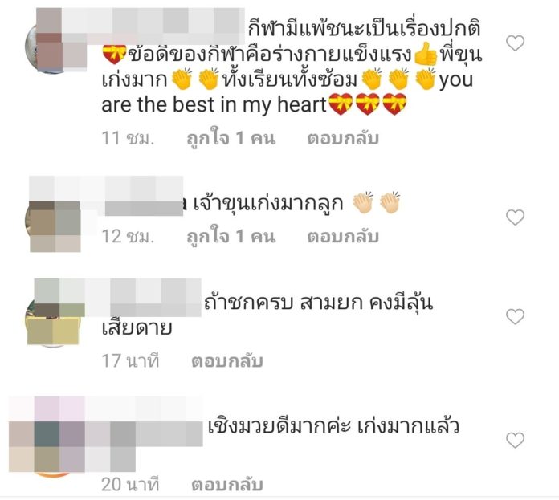Like the comment ending 'best in my heart'

pyautogui.click(x=515, y=43)
